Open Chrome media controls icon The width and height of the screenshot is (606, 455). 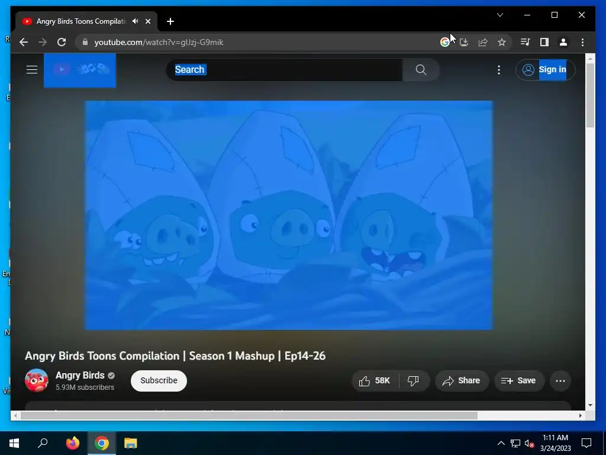(x=525, y=42)
